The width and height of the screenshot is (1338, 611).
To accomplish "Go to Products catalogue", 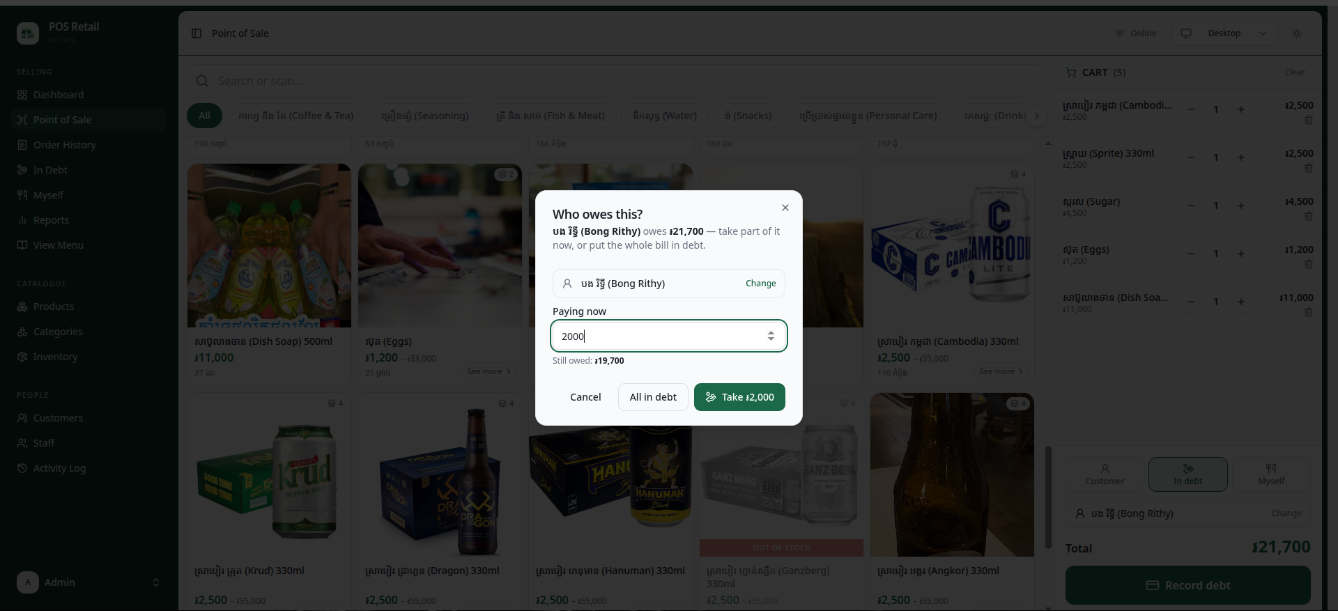I will [89, 307].
